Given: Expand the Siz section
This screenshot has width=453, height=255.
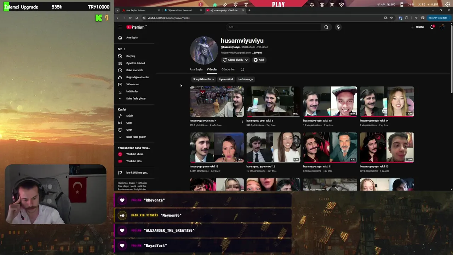Looking at the screenshot, I should (122, 49).
